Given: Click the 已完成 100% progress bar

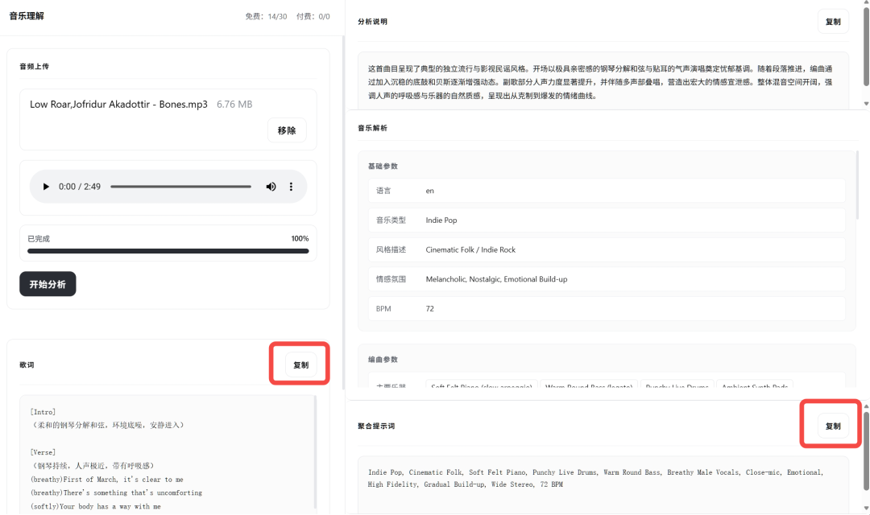Looking at the screenshot, I should click(x=167, y=250).
